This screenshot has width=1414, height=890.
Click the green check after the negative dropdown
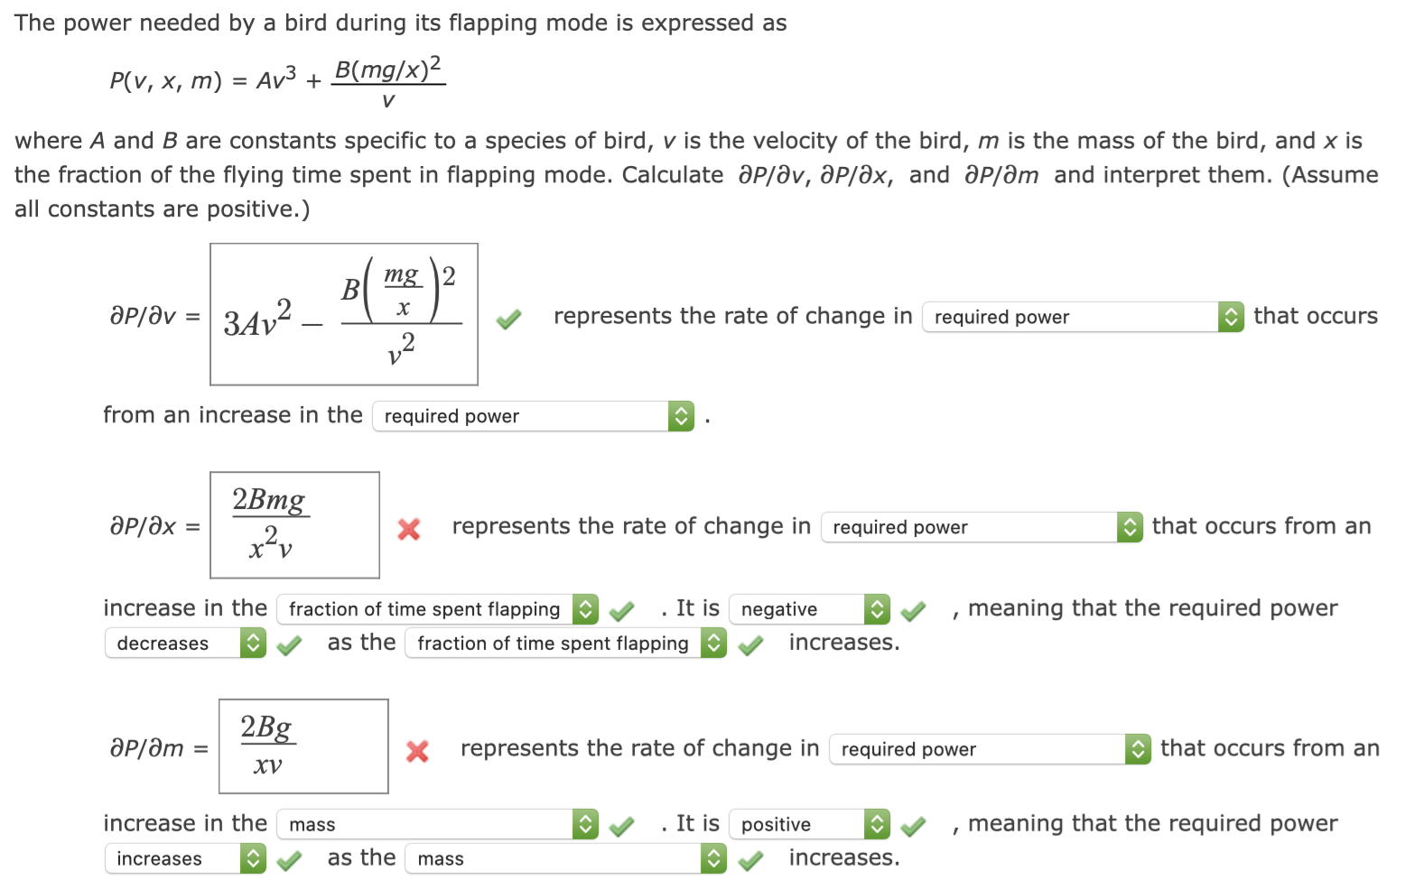click(x=912, y=610)
